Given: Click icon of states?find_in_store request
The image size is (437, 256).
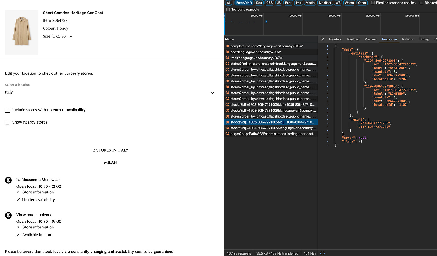Looking at the screenshot, I should [x=228, y=64].
